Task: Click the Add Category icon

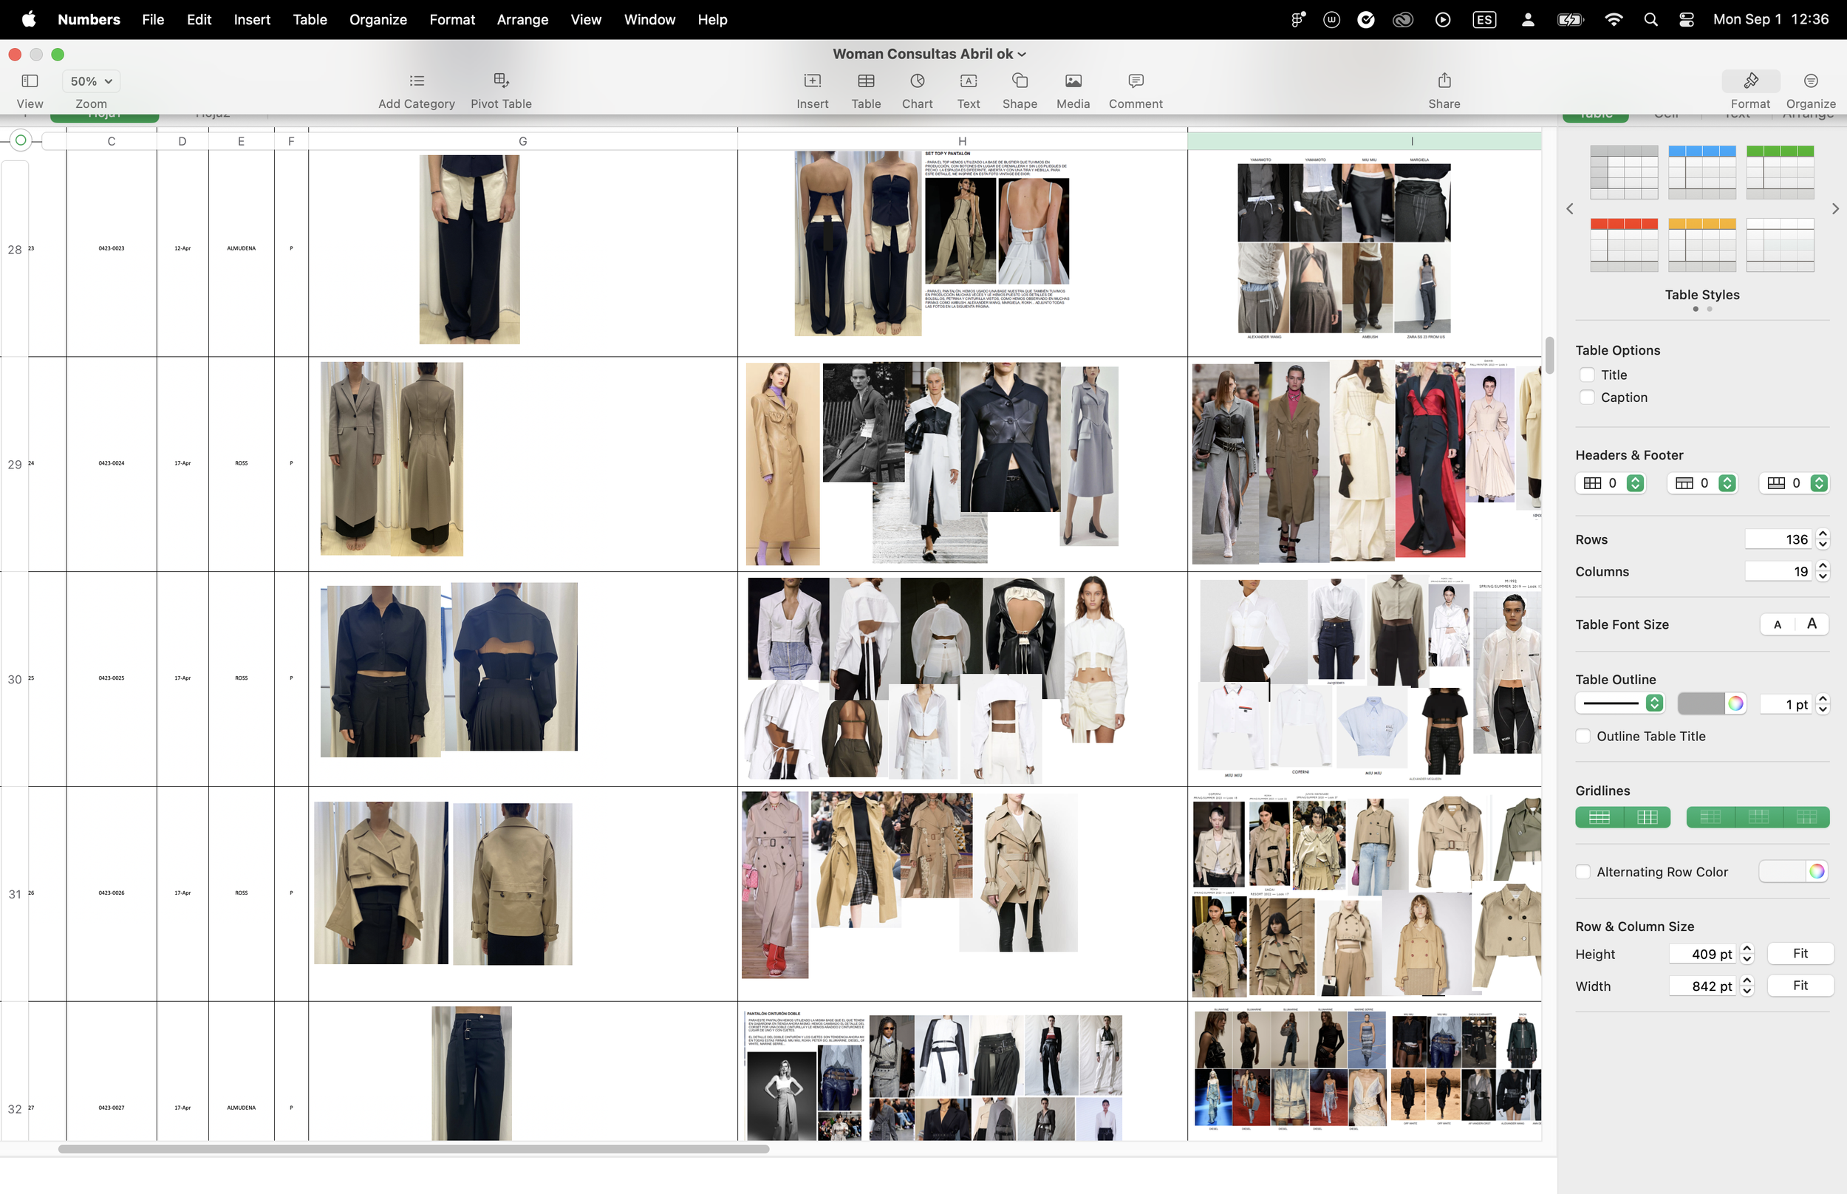Action: 416,81
